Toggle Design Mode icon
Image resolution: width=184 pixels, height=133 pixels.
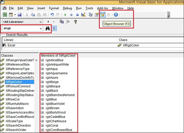83,15
